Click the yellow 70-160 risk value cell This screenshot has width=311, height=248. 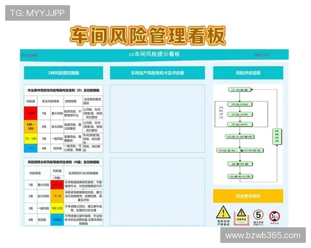click(x=31, y=138)
